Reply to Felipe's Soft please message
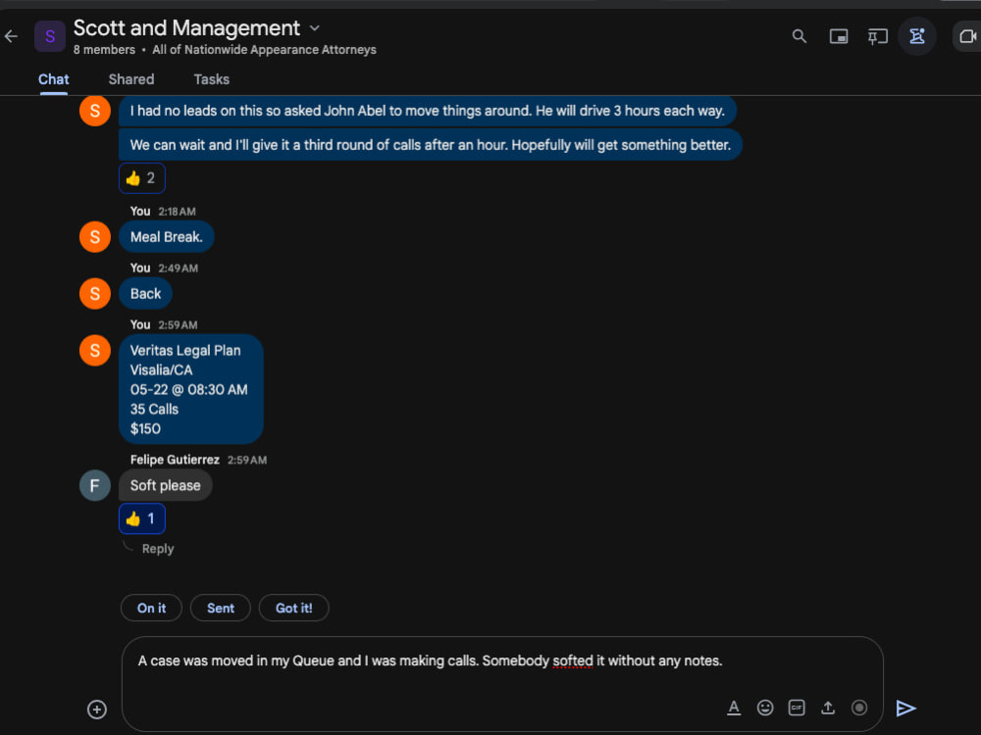Viewport: 981px width, 735px height. pyautogui.click(x=158, y=549)
